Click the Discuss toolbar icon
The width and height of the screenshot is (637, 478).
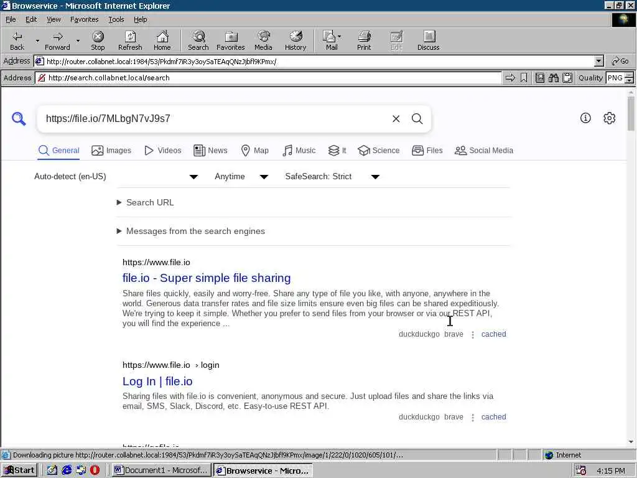click(x=428, y=40)
